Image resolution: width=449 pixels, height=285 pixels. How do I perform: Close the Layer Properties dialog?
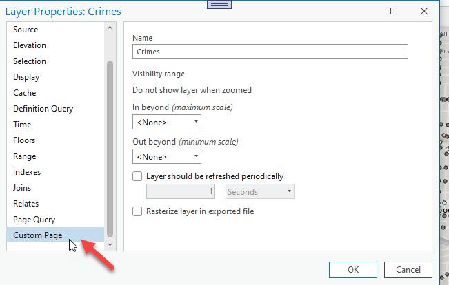(423, 12)
